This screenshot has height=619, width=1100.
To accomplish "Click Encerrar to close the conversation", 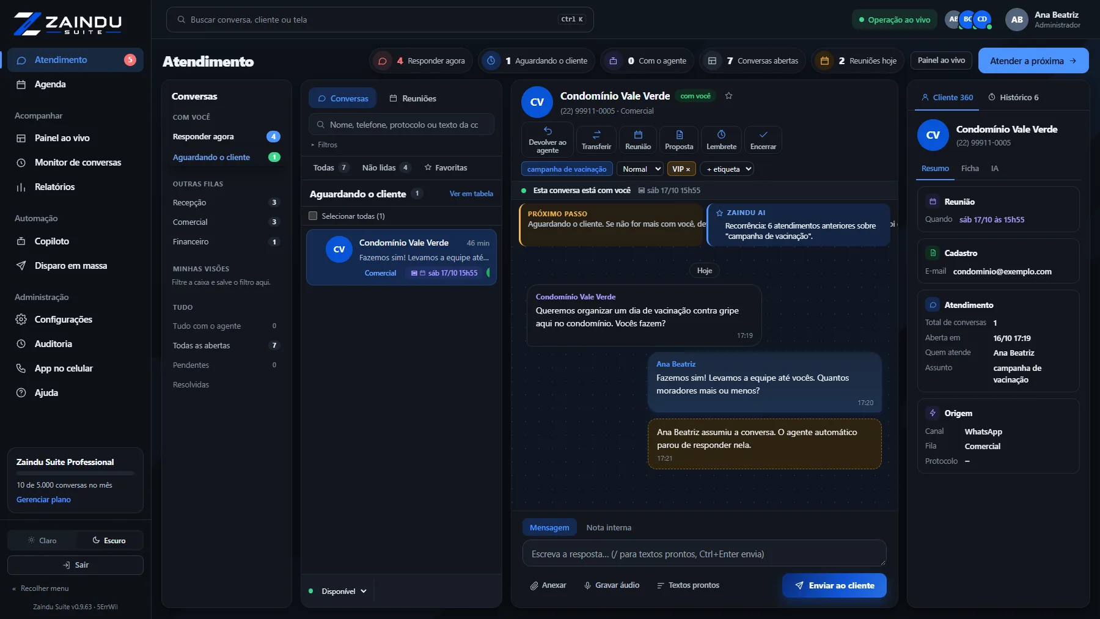I will point(763,139).
